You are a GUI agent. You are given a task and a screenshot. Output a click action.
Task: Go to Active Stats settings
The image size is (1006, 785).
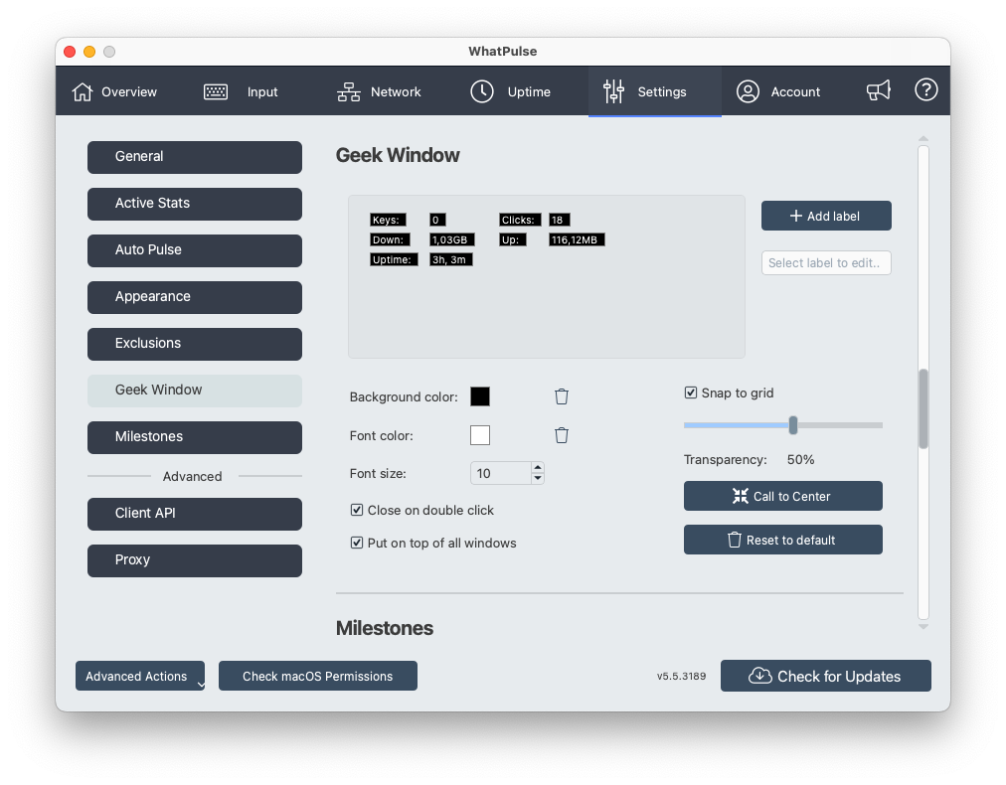pos(195,204)
